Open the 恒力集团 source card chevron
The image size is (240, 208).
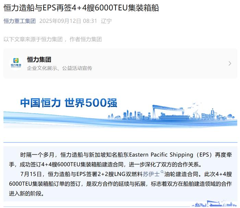click(230, 63)
